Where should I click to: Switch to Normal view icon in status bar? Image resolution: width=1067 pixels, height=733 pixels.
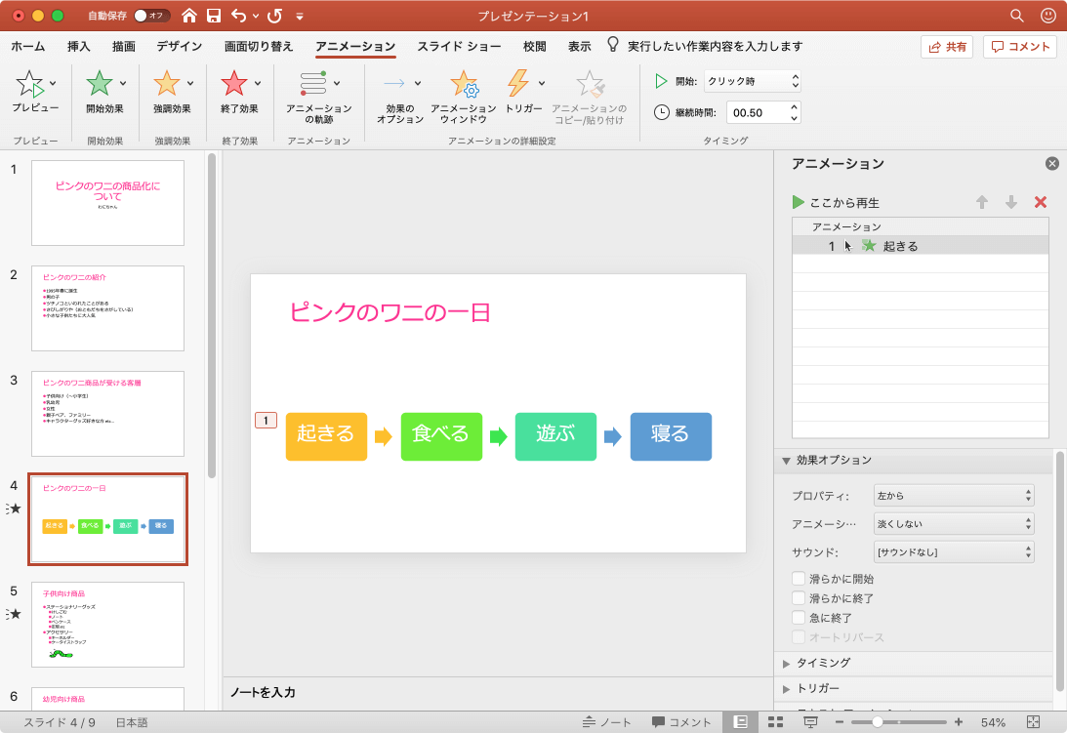click(741, 722)
